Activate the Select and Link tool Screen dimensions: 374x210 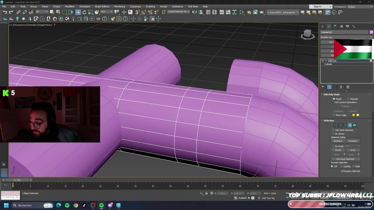[18, 12]
